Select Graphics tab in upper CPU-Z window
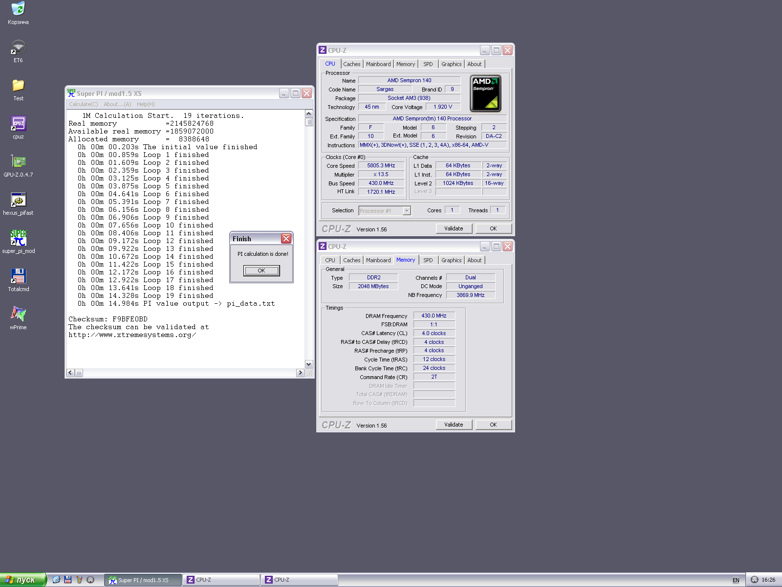Image resolution: width=782 pixels, height=587 pixels. pos(451,64)
